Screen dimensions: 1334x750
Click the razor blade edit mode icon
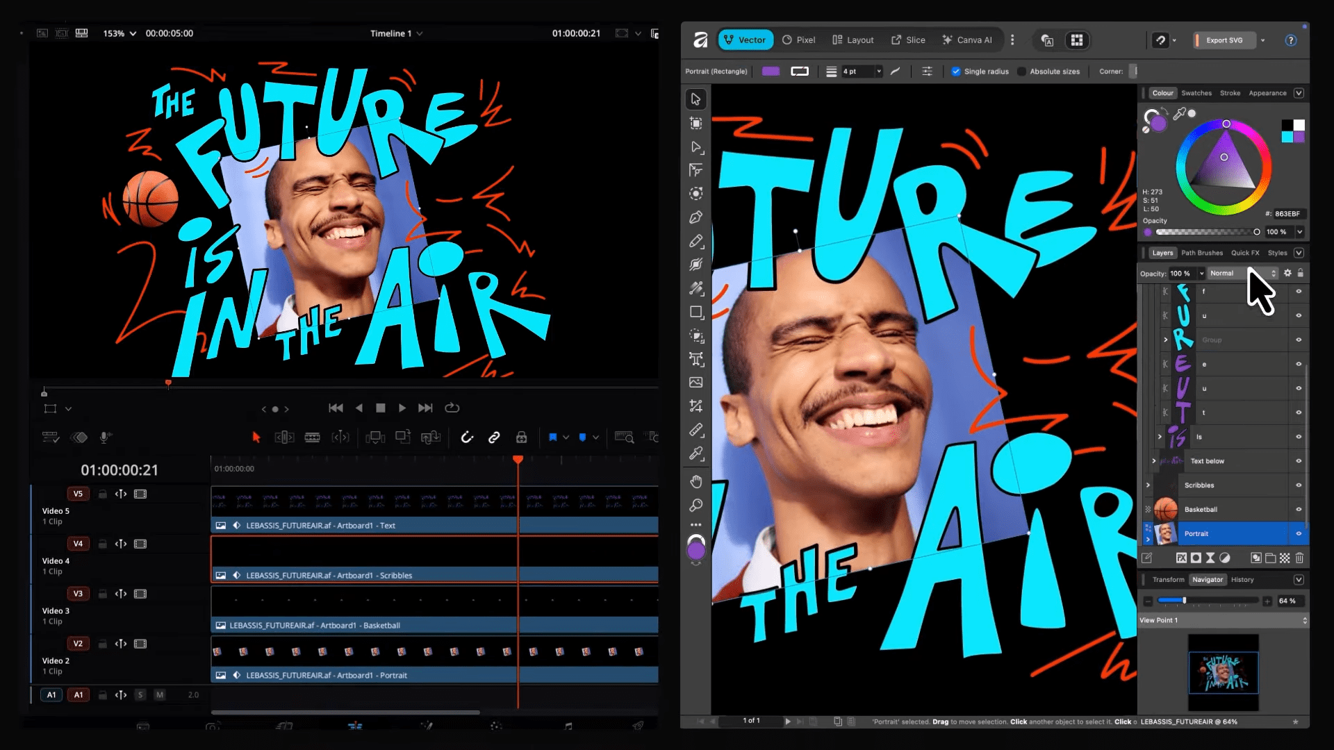tap(312, 437)
